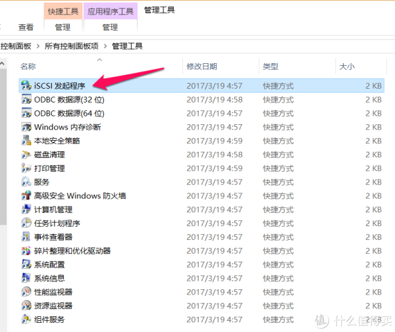The image size is (395, 332).
Task: Click the 打印管理 icon
Action: (x=26, y=168)
